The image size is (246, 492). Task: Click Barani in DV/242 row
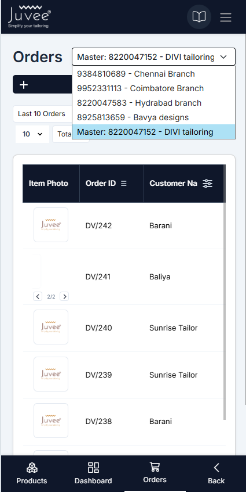tap(160, 225)
